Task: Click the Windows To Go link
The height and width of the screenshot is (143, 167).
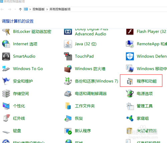Action: coord(28,69)
